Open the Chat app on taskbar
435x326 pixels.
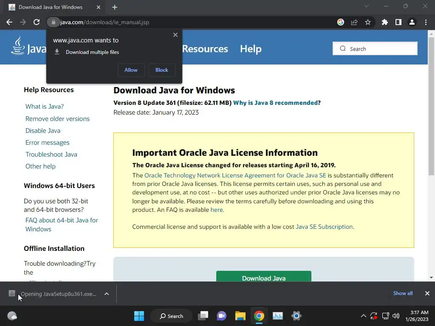(222, 316)
